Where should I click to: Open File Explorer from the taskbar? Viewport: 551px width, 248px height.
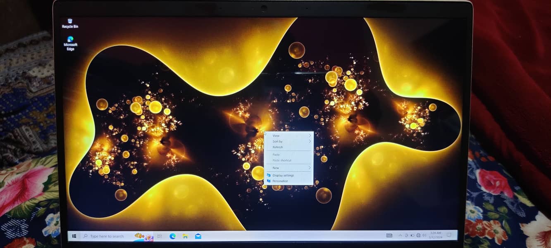pos(185,236)
